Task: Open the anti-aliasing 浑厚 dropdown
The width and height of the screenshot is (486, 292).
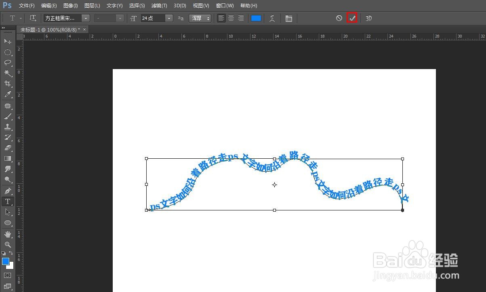Action: point(200,18)
